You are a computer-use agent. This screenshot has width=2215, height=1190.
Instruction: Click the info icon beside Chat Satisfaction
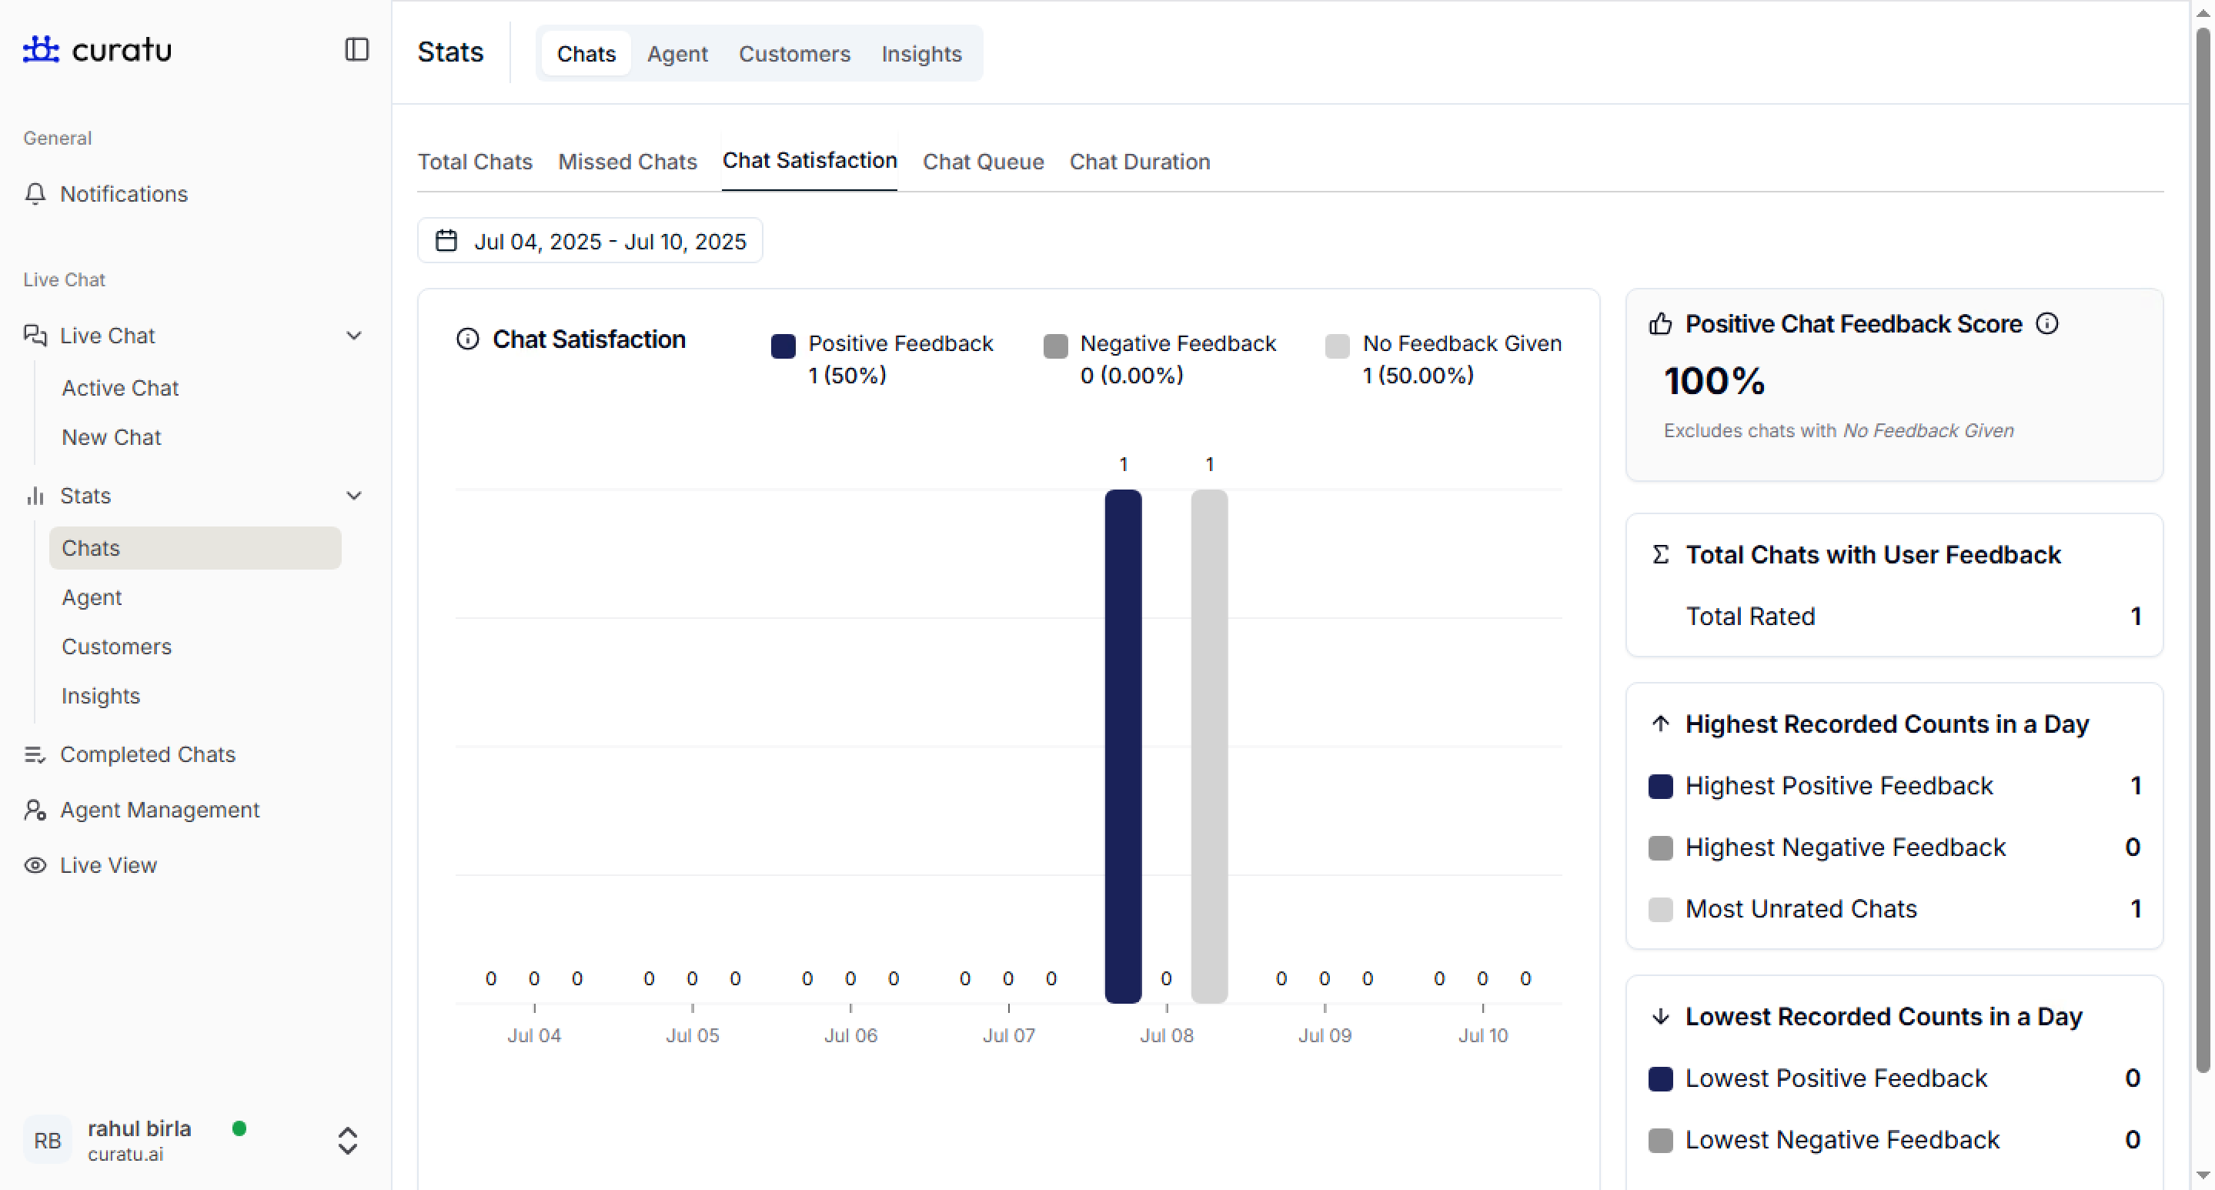(x=467, y=339)
